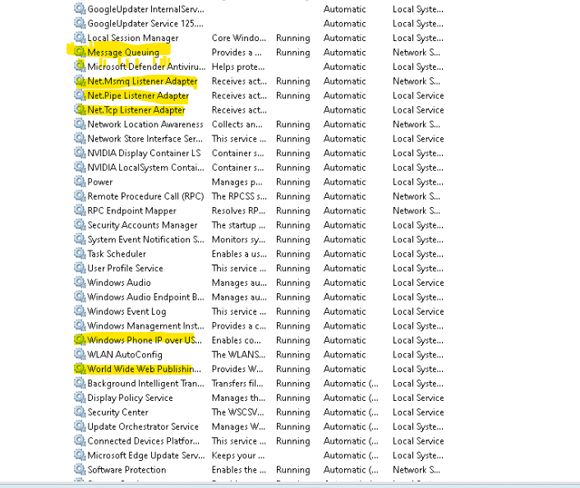
Task: Select the Message Queuing service name
Action: point(123,53)
